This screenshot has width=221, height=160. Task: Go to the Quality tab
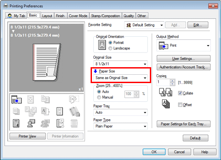coord(129,16)
